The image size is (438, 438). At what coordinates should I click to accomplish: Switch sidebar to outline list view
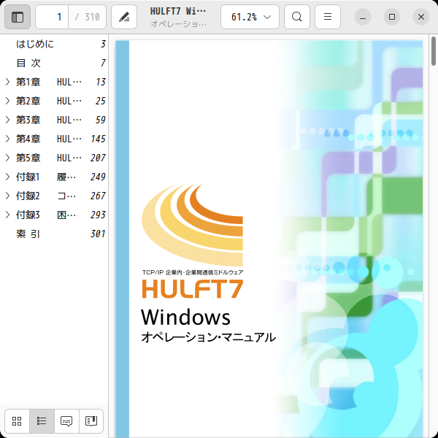pyautogui.click(x=42, y=421)
